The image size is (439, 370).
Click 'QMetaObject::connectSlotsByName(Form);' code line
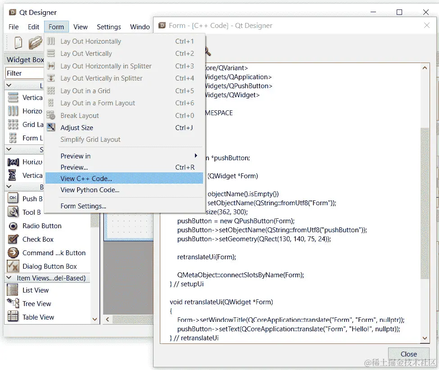(240, 275)
